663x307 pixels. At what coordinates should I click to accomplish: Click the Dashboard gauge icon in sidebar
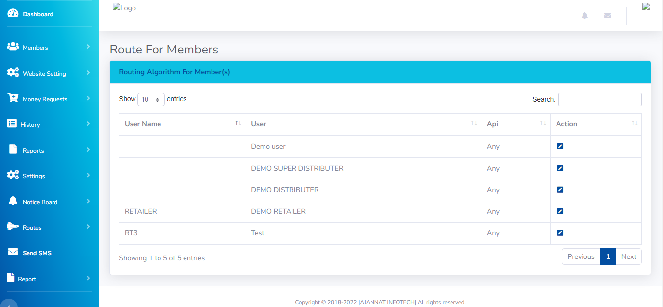click(13, 14)
